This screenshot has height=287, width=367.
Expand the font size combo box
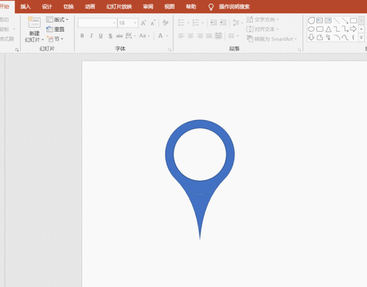click(135, 23)
